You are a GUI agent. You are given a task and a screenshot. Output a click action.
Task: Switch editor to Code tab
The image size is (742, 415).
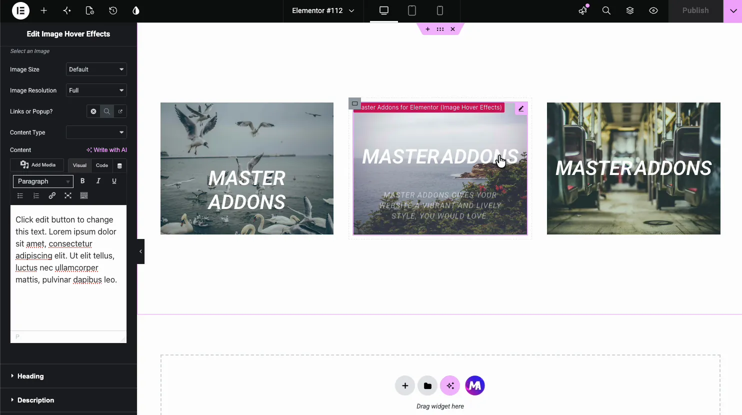pyautogui.click(x=102, y=165)
